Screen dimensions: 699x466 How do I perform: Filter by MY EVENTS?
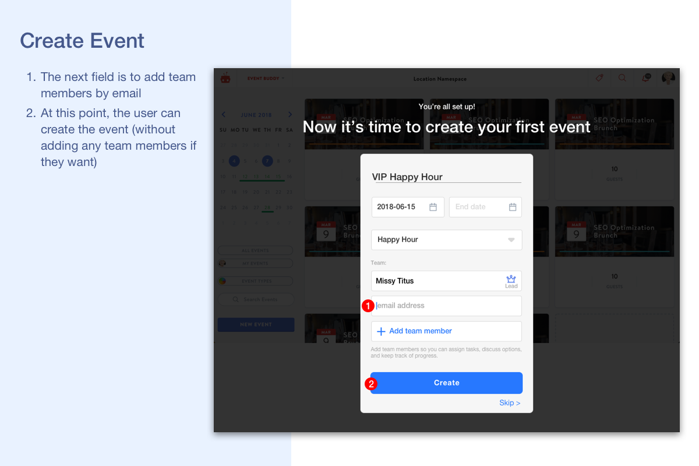tap(255, 263)
